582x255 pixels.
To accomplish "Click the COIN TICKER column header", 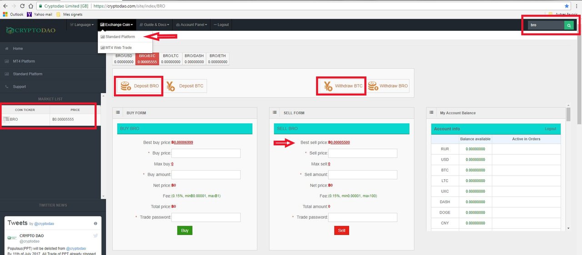I will pyautogui.click(x=25, y=110).
